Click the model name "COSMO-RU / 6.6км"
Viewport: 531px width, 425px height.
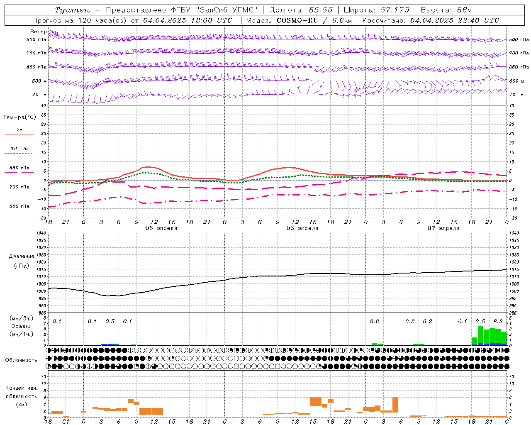pos(314,20)
